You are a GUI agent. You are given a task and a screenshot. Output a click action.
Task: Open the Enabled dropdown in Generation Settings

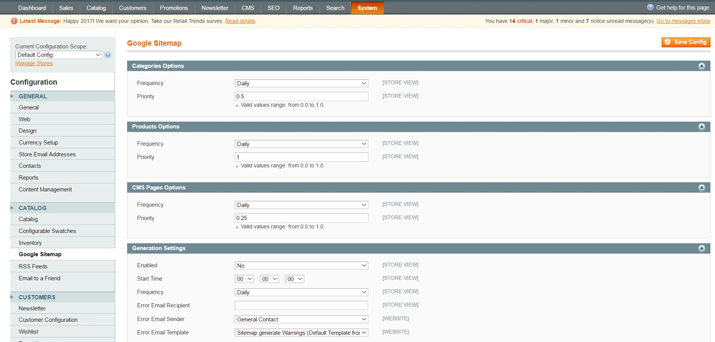[302, 266]
